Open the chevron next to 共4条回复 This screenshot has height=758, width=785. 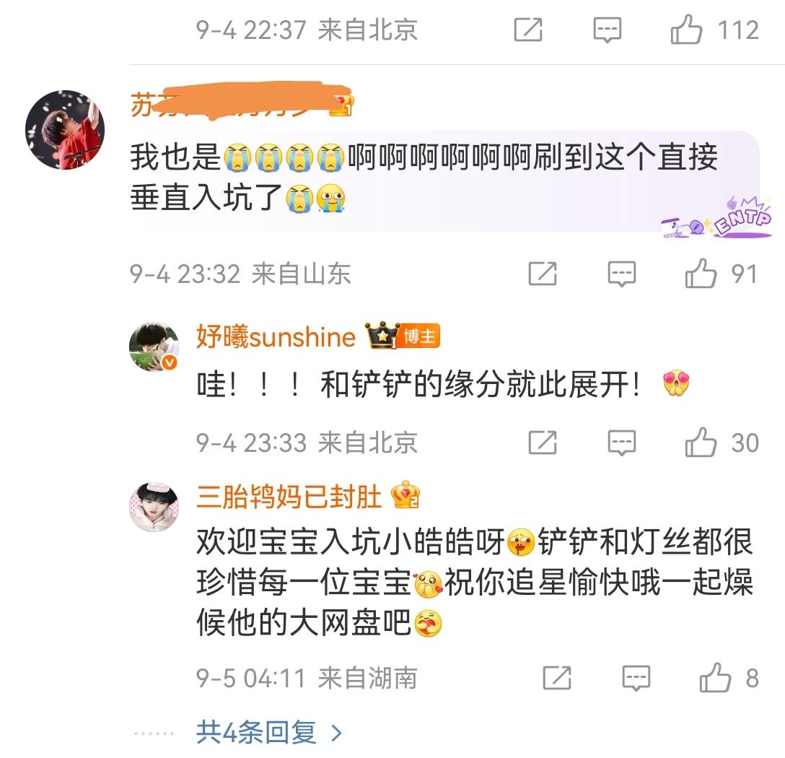(x=337, y=733)
